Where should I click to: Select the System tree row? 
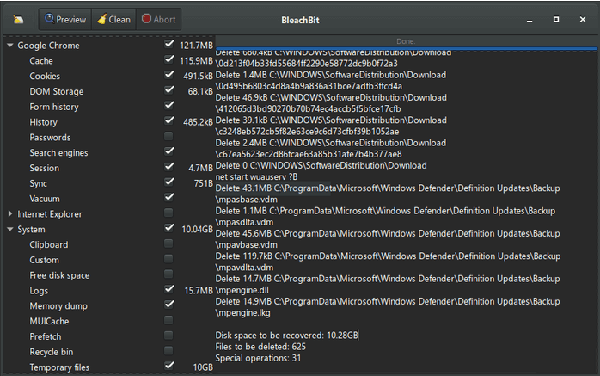(32, 230)
